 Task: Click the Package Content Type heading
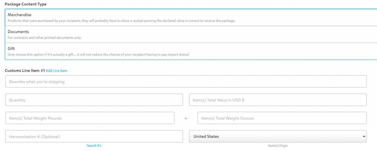point(26,4)
